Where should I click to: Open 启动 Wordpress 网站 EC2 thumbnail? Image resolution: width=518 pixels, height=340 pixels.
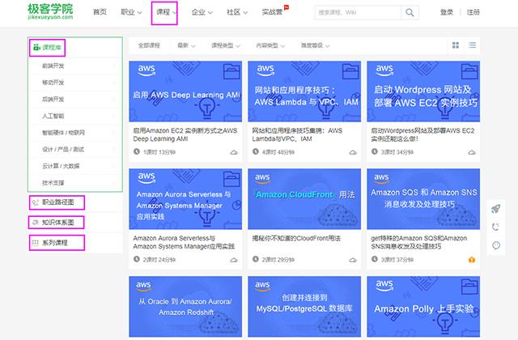pyautogui.click(x=423, y=91)
